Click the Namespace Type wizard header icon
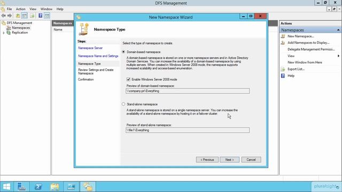This screenshot has width=342, height=192. pos(84,29)
